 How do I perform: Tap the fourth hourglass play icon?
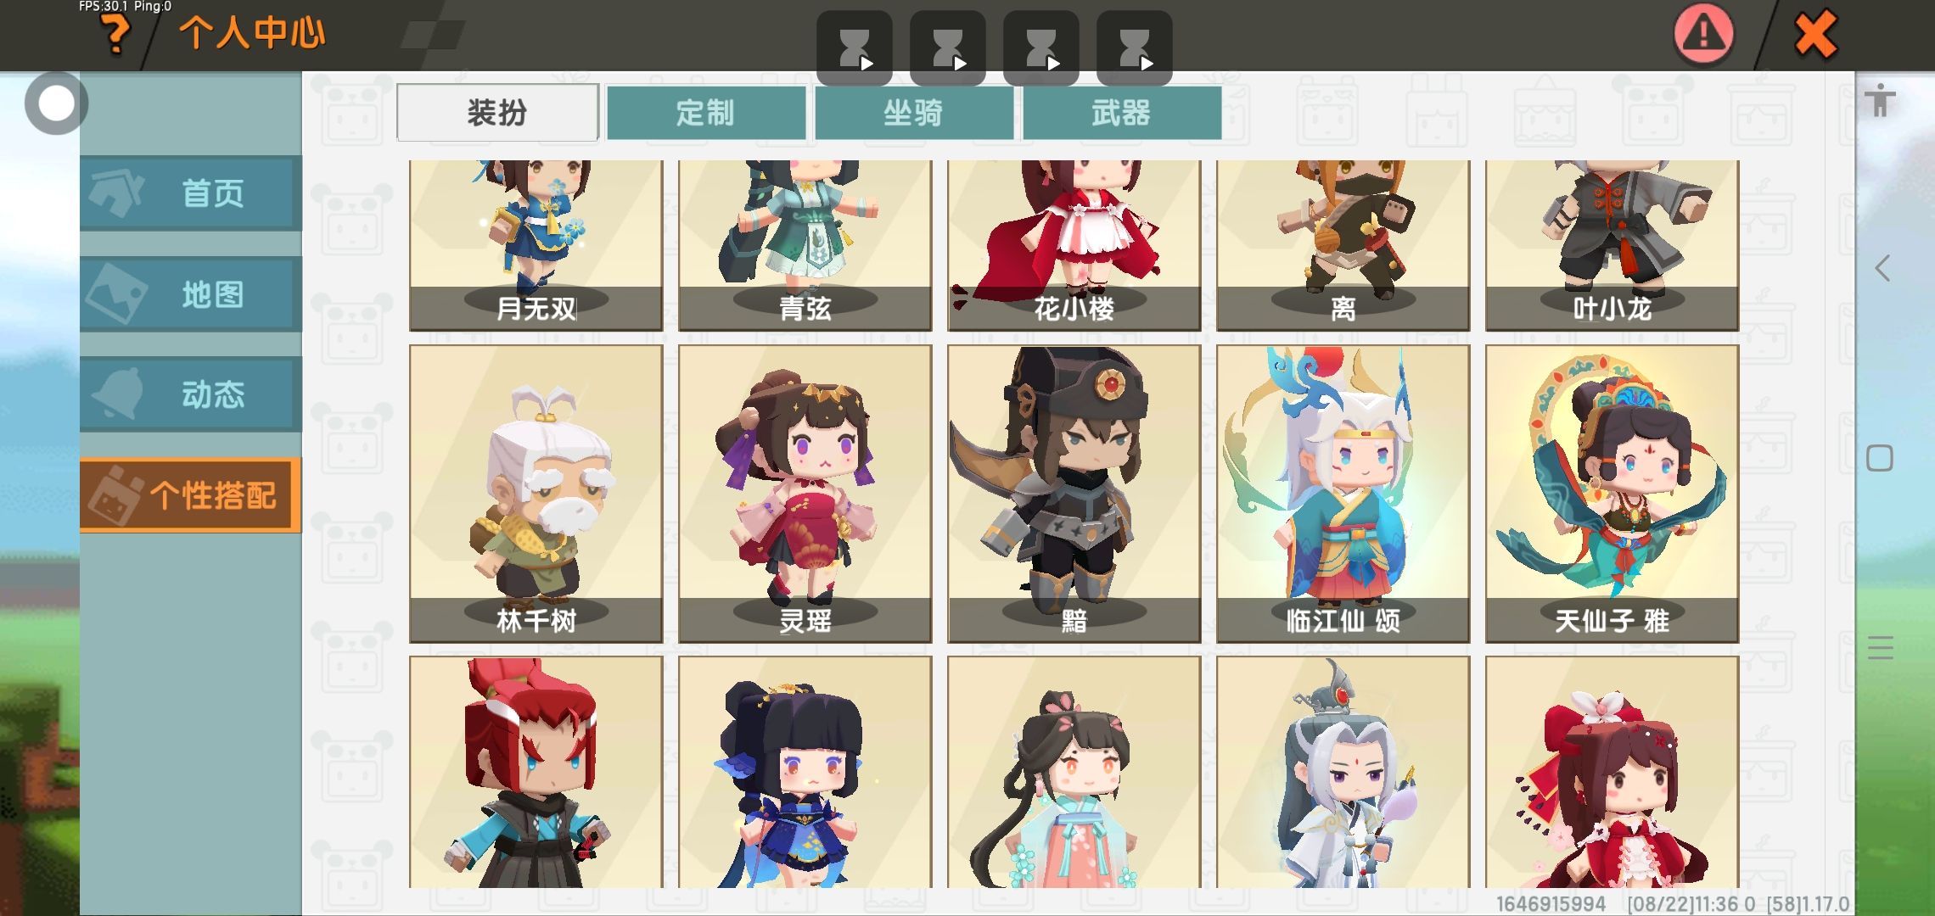pos(1134,47)
